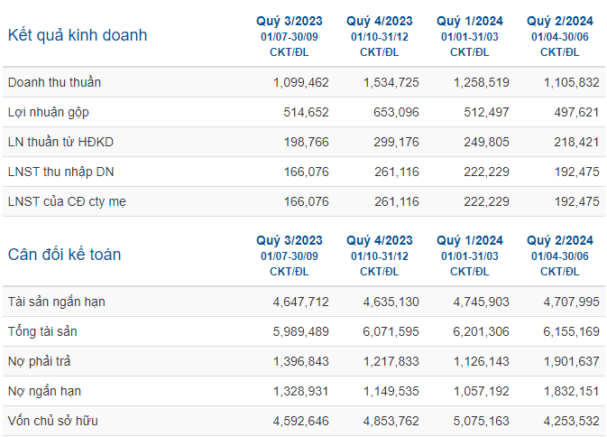Click revenue value 1,099,462
The height and width of the screenshot is (437, 607).
[300, 82]
